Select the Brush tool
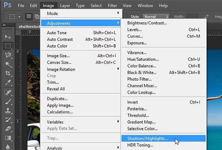The image size is (222, 150). point(8,102)
